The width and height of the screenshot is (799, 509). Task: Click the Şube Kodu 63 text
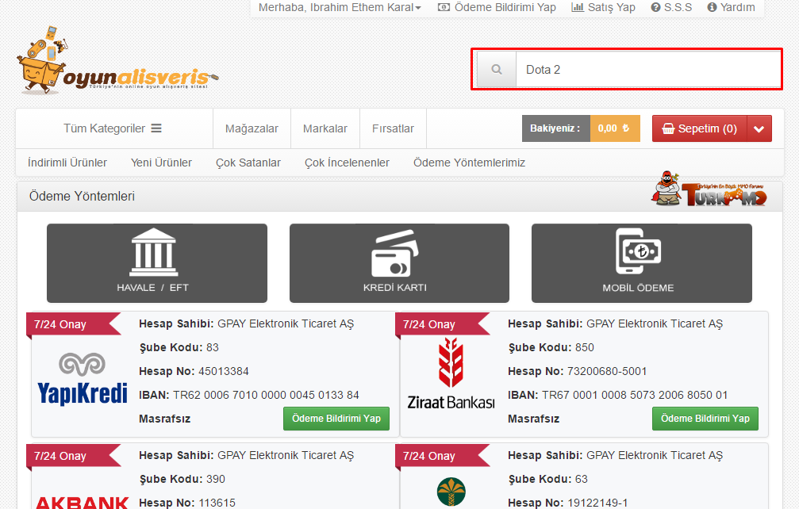(x=547, y=479)
